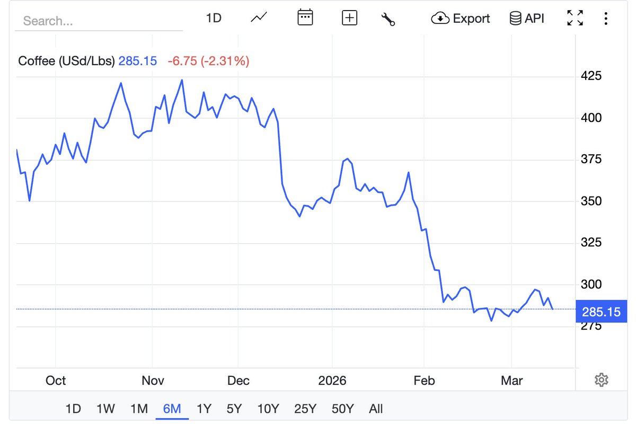Click the Nov x-axis label
Image resolution: width=636 pixels, height=424 pixels.
tap(152, 381)
